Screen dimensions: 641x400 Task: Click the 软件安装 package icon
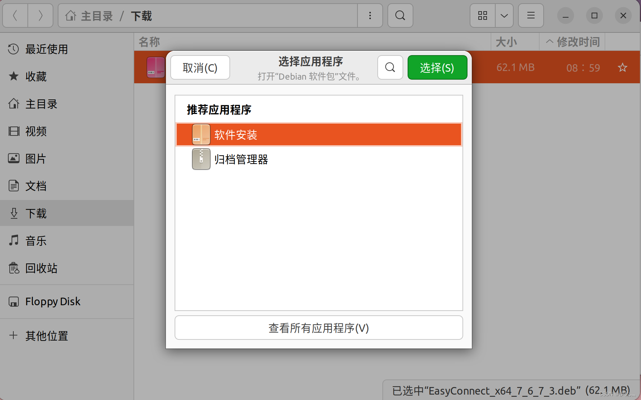[x=201, y=135]
